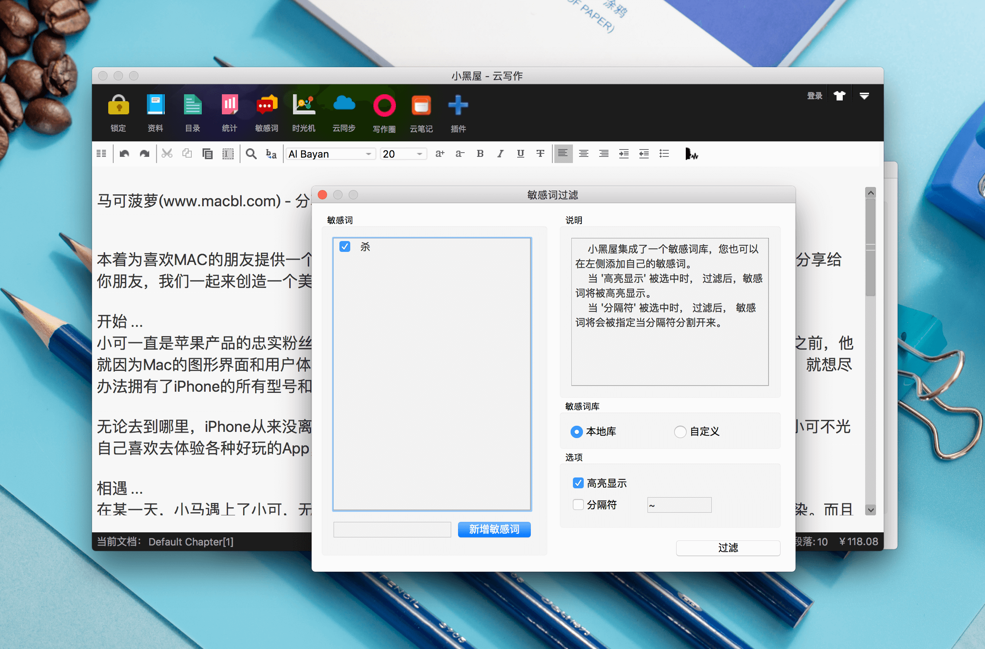Align text right
Viewport: 985px width, 649px height.
pyautogui.click(x=603, y=154)
